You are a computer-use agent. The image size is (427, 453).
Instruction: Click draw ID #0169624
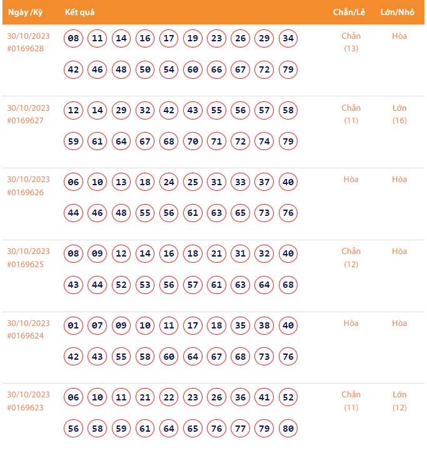coord(26,336)
